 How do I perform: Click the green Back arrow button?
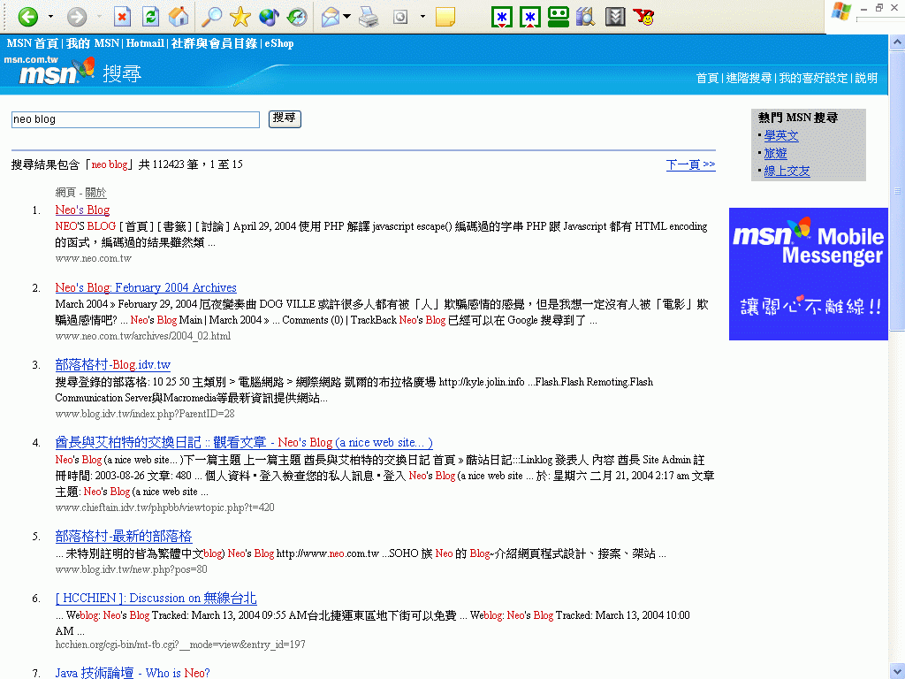28,16
